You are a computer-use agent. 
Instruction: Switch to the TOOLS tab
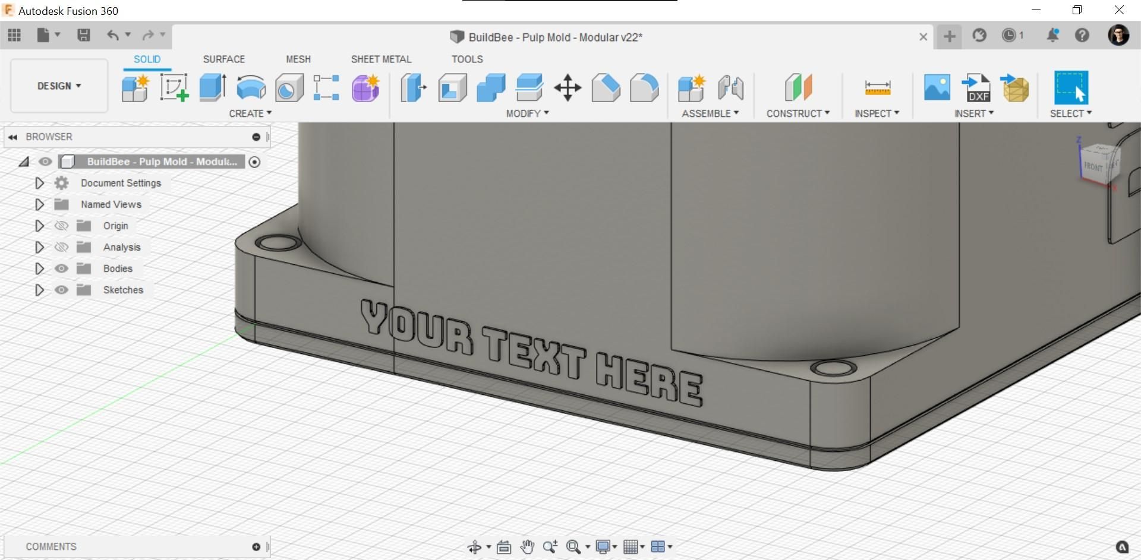[x=467, y=59]
